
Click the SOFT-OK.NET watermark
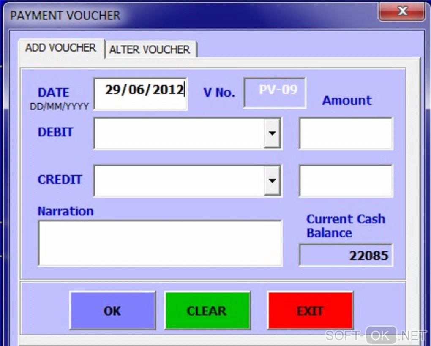click(x=376, y=335)
